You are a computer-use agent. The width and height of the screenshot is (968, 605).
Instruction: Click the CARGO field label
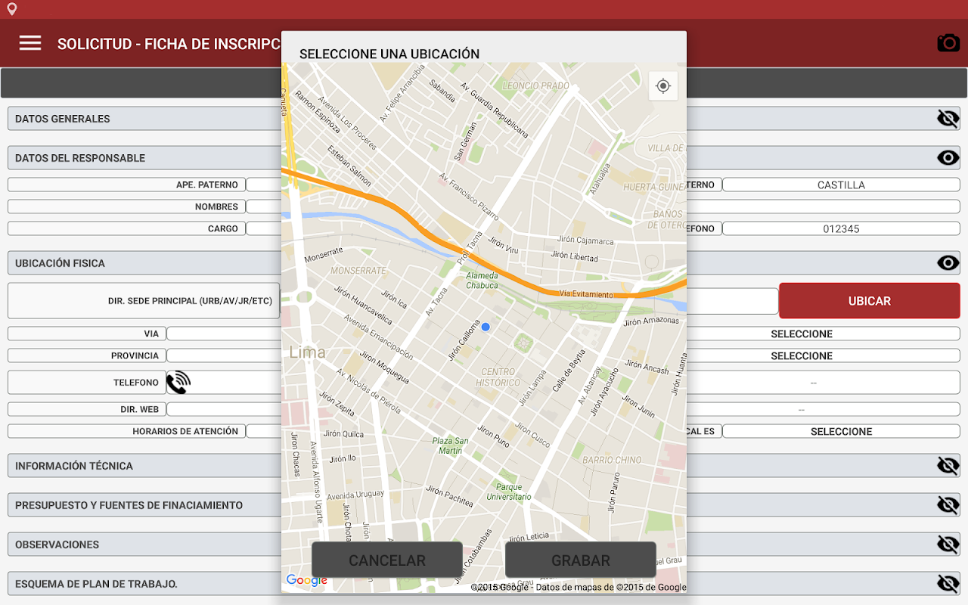pos(223,228)
